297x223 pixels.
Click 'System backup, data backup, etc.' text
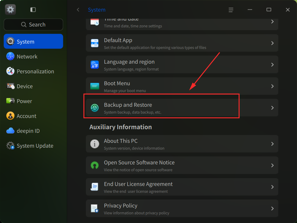132,112
